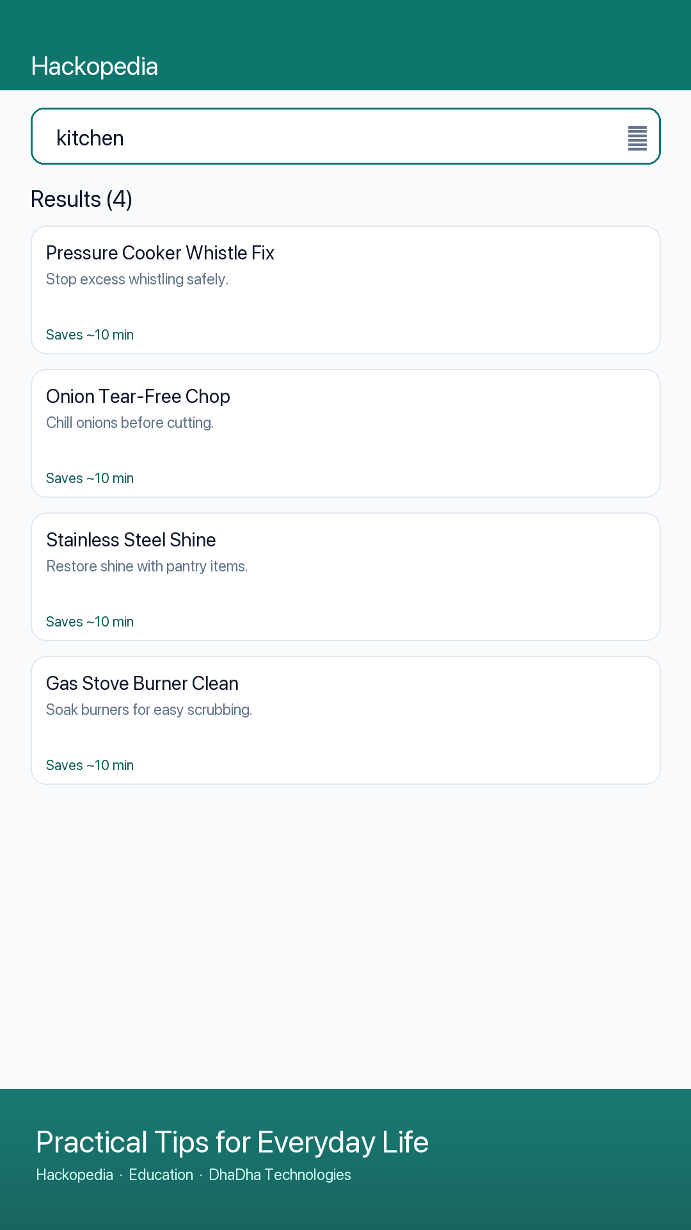Open the Education footer link

pyautogui.click(x=161, y=1175)
